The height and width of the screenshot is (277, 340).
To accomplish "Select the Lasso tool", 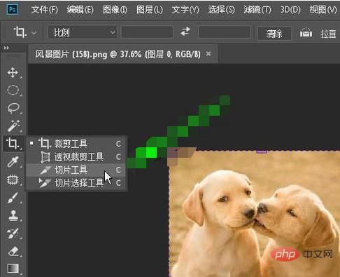I will pos(13,108).
